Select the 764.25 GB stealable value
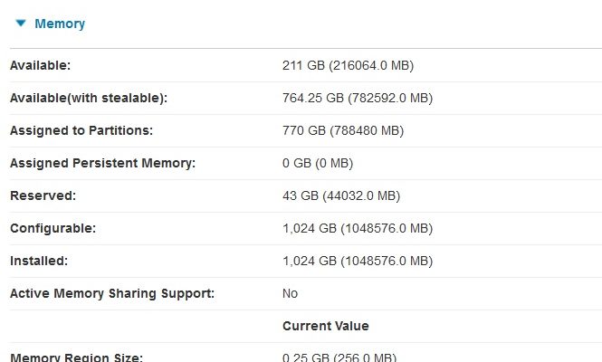602x362 pixels. coord(358,99)
